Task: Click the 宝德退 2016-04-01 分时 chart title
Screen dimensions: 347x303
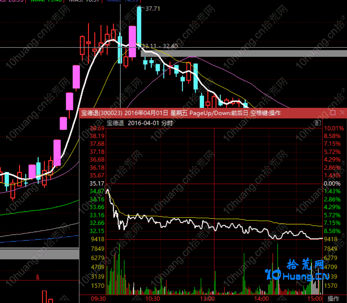Action: pos(140,123)
